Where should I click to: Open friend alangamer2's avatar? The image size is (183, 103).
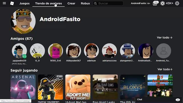(128, 51)
